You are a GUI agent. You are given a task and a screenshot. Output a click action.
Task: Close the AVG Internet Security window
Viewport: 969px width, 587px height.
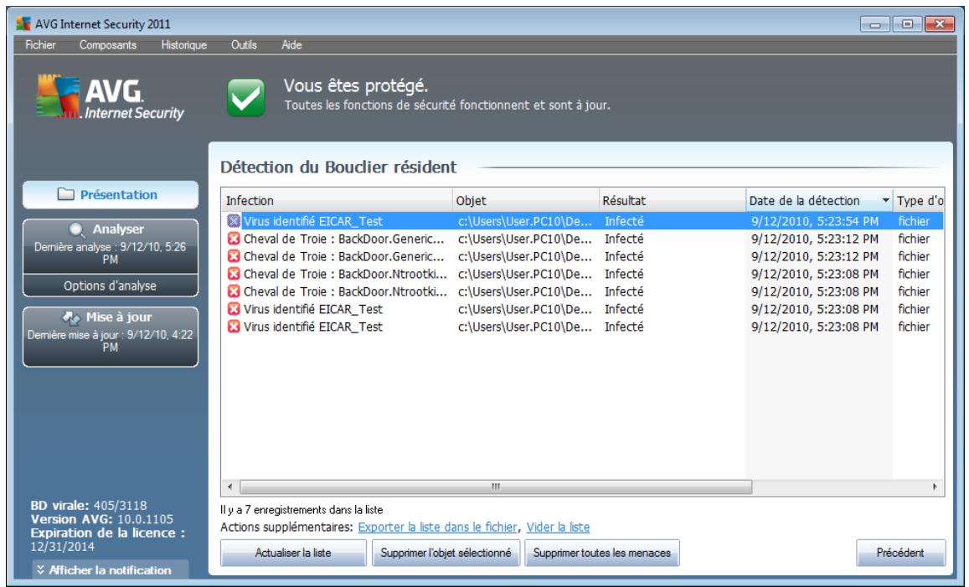pyautogui.click(x=940, y=24)
